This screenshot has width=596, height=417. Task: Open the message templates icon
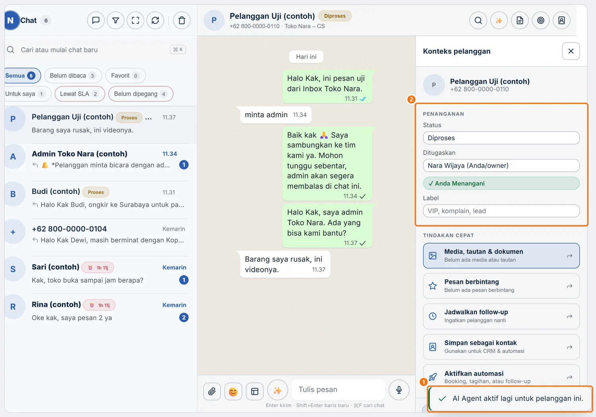click(x=255, y=392)
